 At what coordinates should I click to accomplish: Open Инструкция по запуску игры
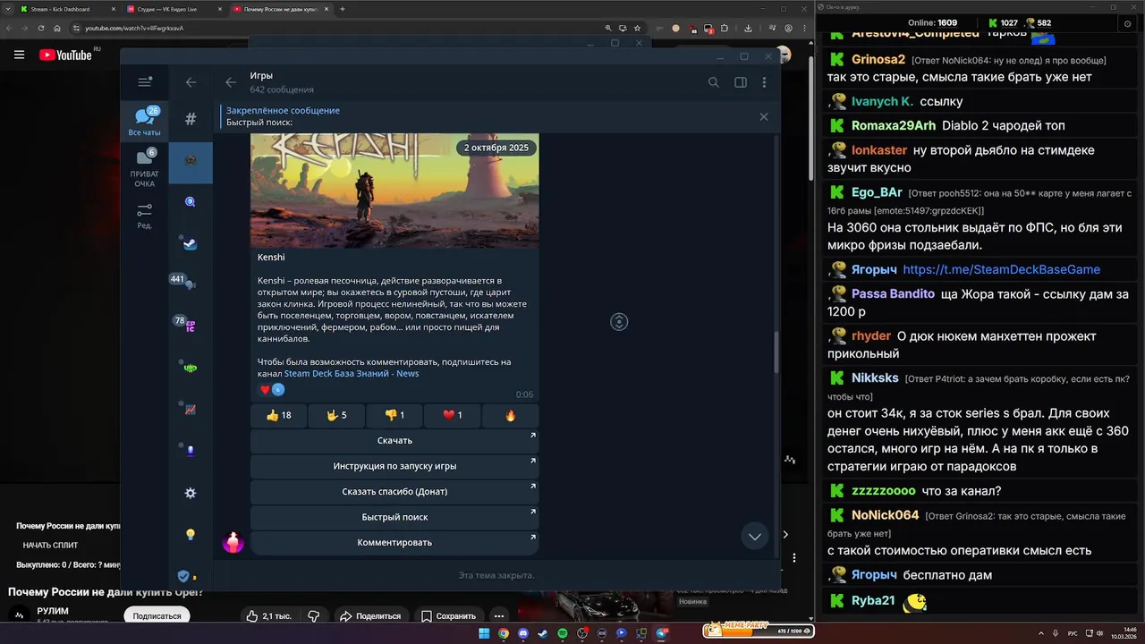click(394, 466)
